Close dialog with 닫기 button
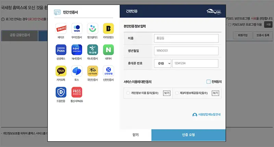274x147 pixels. coord(135,135)
